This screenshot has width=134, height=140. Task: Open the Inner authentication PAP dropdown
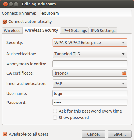pos(90,84)
